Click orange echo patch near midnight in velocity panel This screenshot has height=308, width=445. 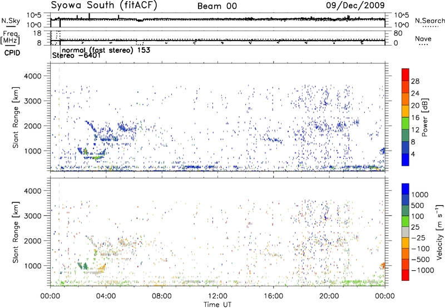pyautogui.click(x=383, y=266)
